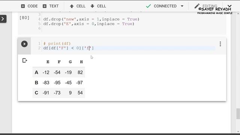240x135 pixels.
Task: Click the df.drop('new',axis = 1) line
Action: coord(91,19)
